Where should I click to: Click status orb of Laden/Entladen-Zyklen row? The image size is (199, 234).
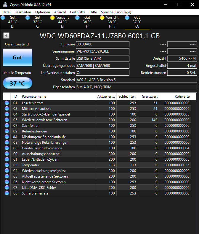(x=7, y=159)
